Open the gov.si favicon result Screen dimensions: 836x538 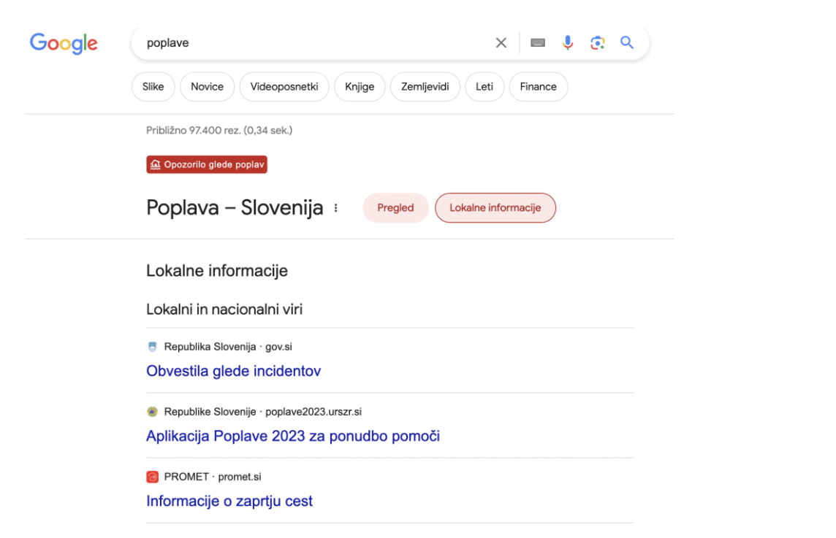(152, 347)
